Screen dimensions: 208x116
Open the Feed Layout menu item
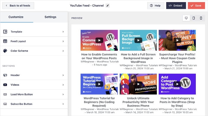tap(34, 41)
